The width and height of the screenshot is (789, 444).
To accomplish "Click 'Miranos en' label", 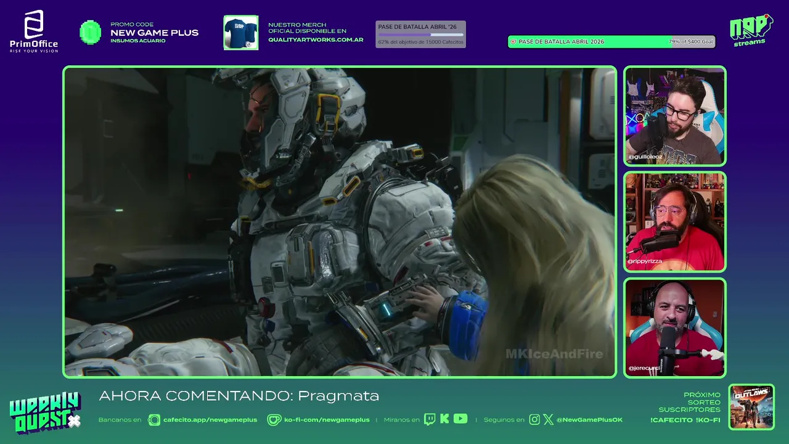I will click(401, 420).
